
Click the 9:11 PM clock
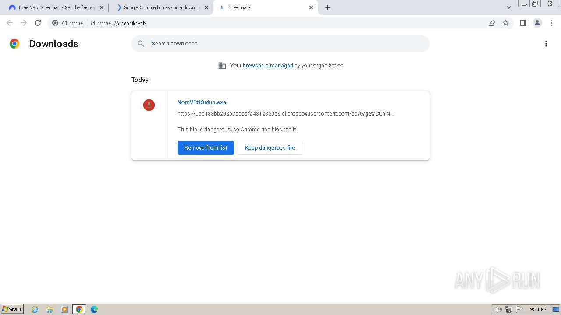pos(539,309)
